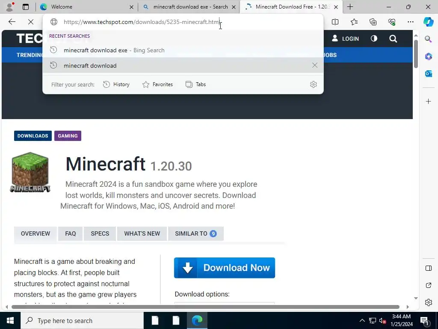Open Favorites toolbar icon
Screen dimensions: 438x329
point(354,22)
